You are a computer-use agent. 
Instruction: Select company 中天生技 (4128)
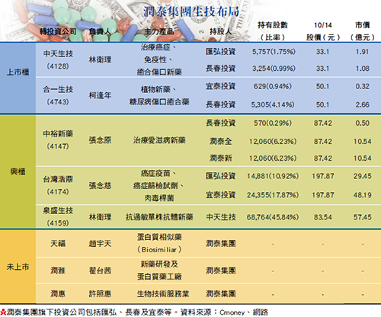coord(58,59)
